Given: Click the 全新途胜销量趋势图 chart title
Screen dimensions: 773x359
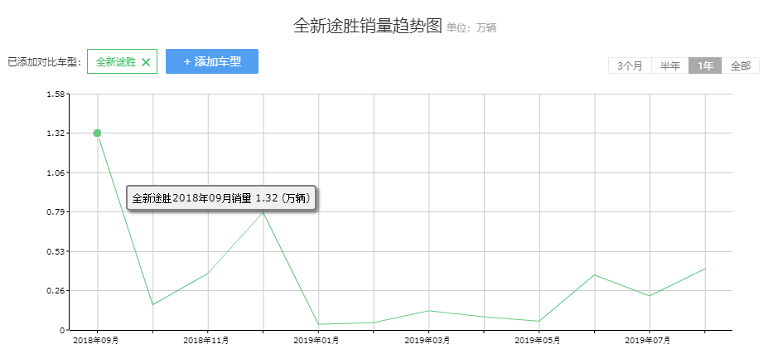Looking at the screenshot, I should 368,26.
